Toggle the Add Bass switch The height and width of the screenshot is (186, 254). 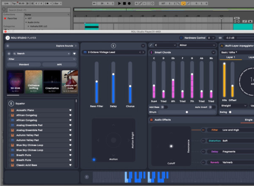(x=164, y=107)
